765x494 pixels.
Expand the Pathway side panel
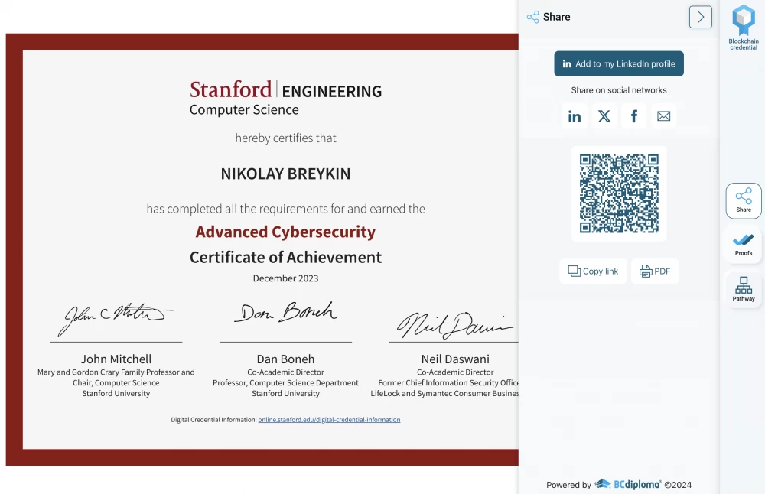coord(743,289)
